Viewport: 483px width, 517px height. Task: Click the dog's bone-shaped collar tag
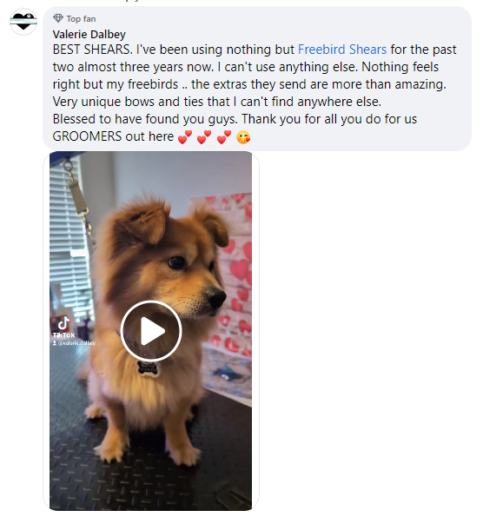click(x=148, y=368)
